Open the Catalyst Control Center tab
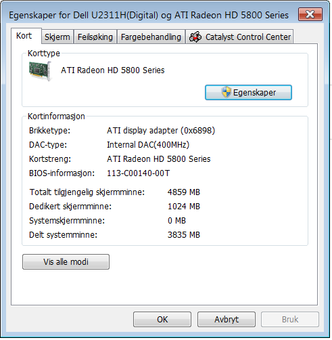The image size is (332, 340). pos(239,37)
